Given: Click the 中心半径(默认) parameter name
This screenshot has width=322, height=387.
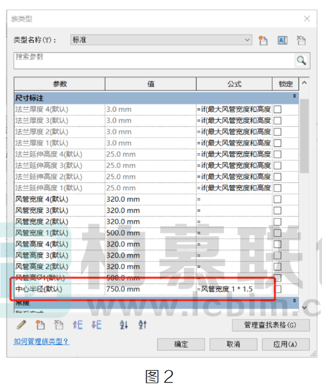Looking at the screenshot, I should [x=39, y=289].
